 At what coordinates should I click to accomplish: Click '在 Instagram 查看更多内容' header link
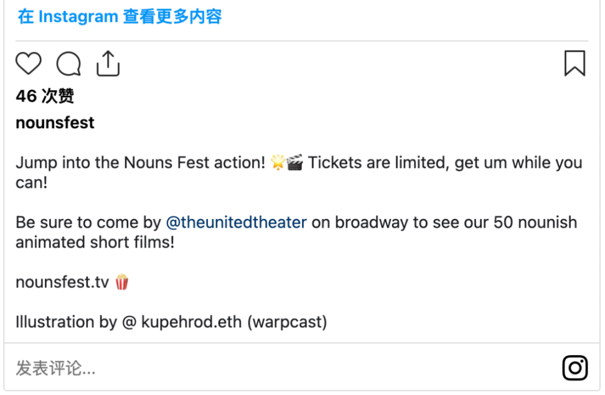click(121, 16)
